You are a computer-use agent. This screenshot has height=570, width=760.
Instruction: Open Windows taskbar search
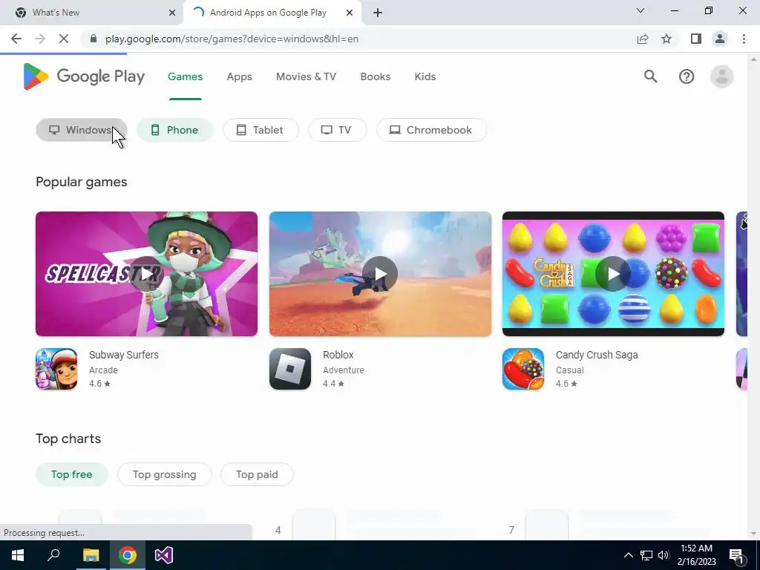coord(53,555)
